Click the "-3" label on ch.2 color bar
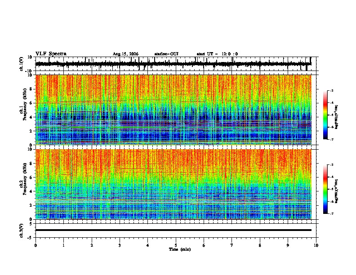Screen dimensions: 356x275 (x=332, y=165)
